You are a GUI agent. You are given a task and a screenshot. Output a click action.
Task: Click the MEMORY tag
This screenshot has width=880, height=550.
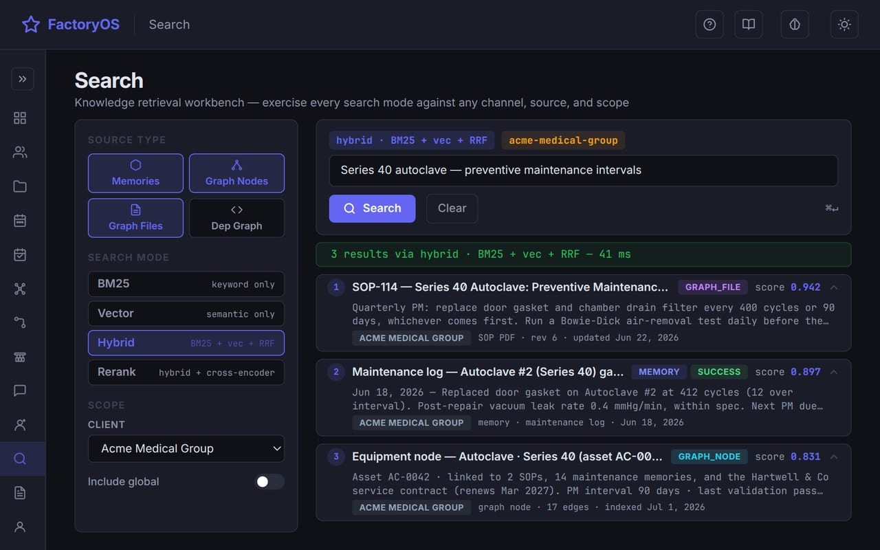[659, 372]
